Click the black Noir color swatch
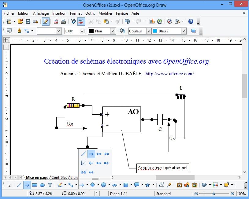249x199 pixels. coord(91,31)
